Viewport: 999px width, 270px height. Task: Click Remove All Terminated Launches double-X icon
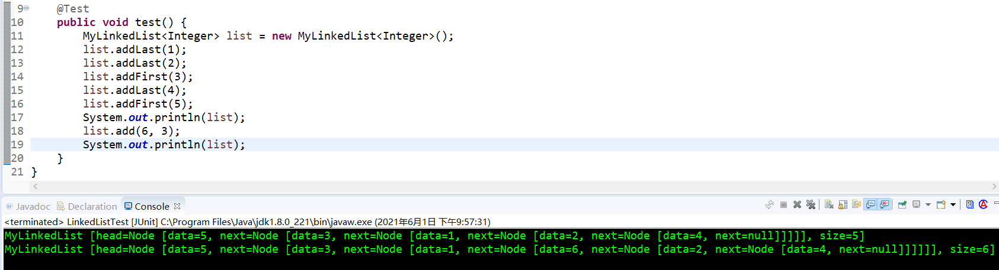click(x=811, y=204)
